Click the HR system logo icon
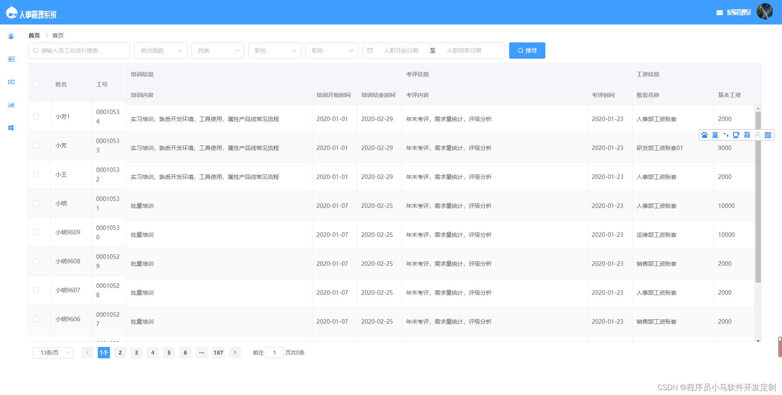Image resolution: width=782 pixels, height=395 pixels. (12, 13)
